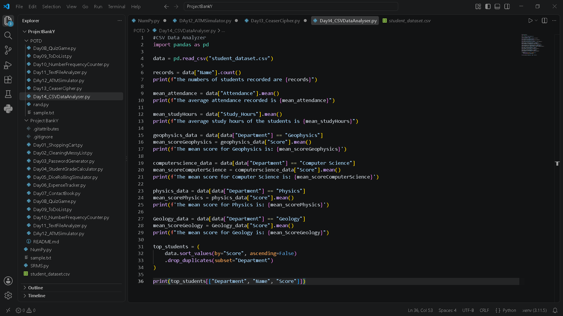The image size is (563, 316).
Task: Click the errors and warnings status indicator
Action: click(x=25, y=310)
